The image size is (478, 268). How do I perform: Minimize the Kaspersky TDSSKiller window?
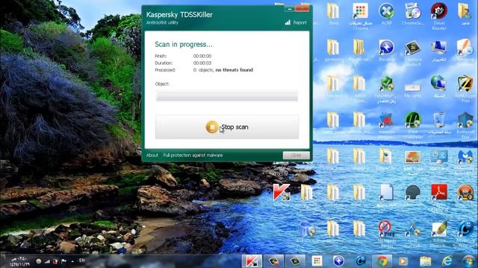pos(290,9)
